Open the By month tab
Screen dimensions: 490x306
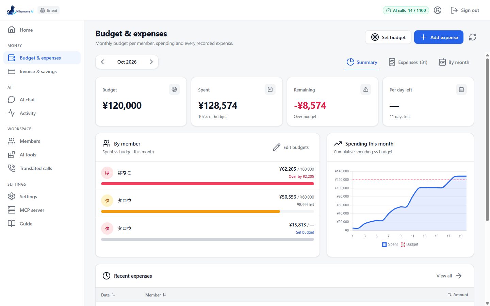pos(454,62)
